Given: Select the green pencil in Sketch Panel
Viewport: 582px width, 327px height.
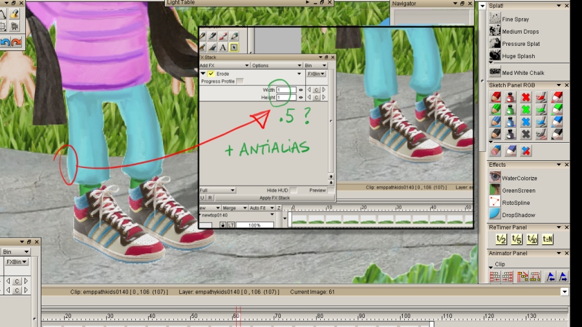Looking at the screenshot, I should [x=495, y=109].
